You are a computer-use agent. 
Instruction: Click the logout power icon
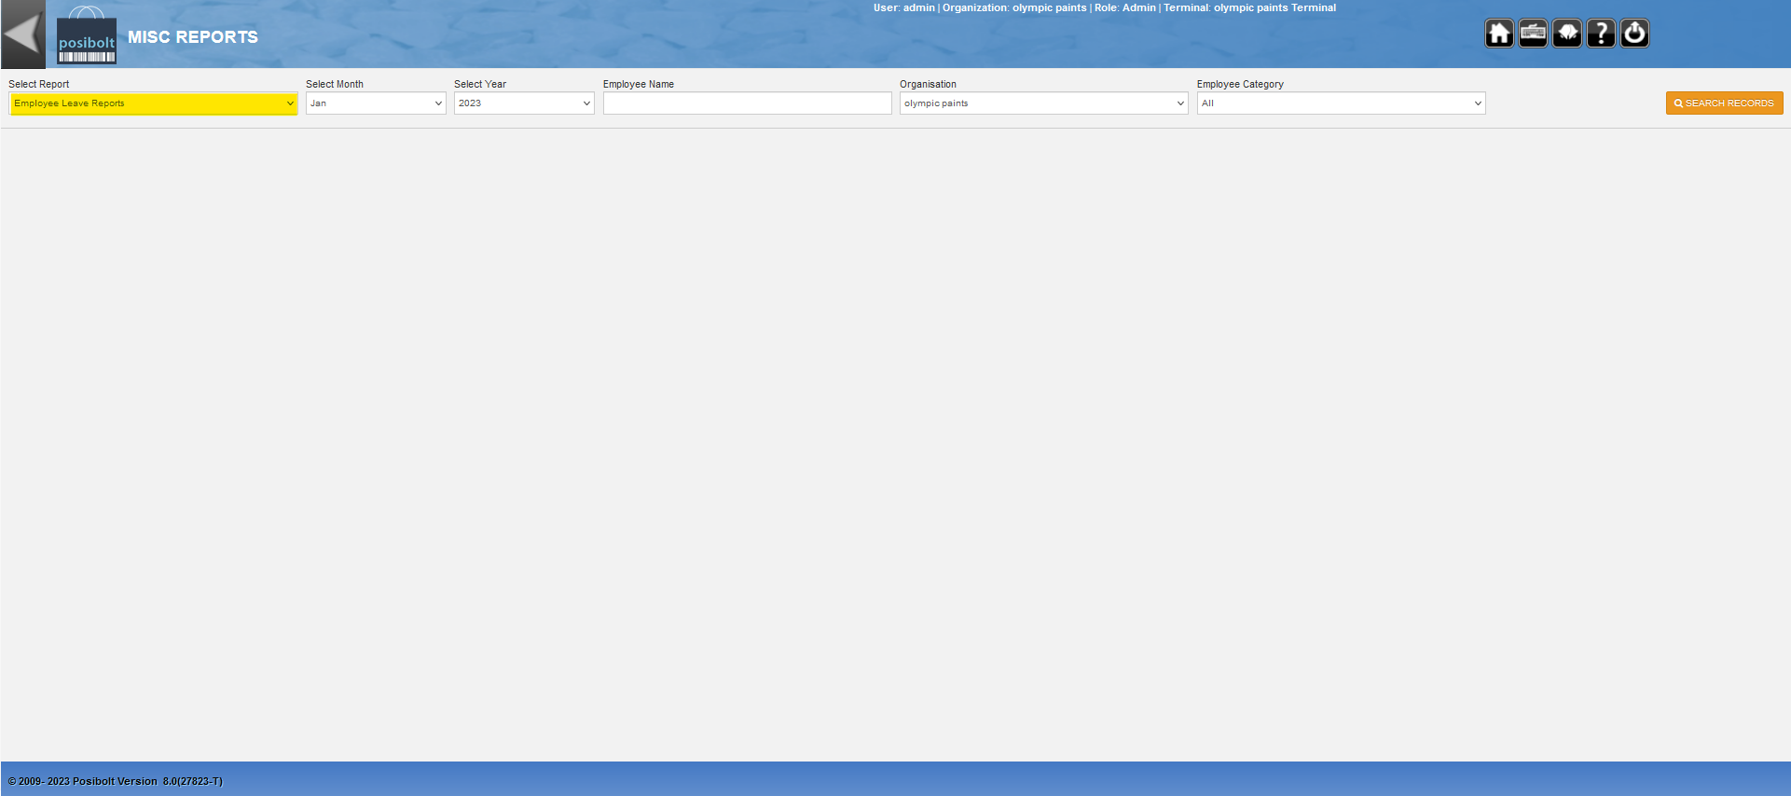pyautogui.click(x=1634, y=34)
